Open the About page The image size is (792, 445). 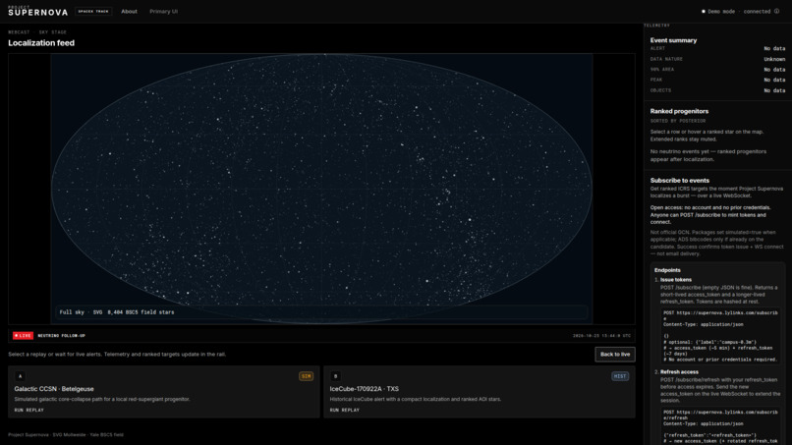[x=129, y=11]
